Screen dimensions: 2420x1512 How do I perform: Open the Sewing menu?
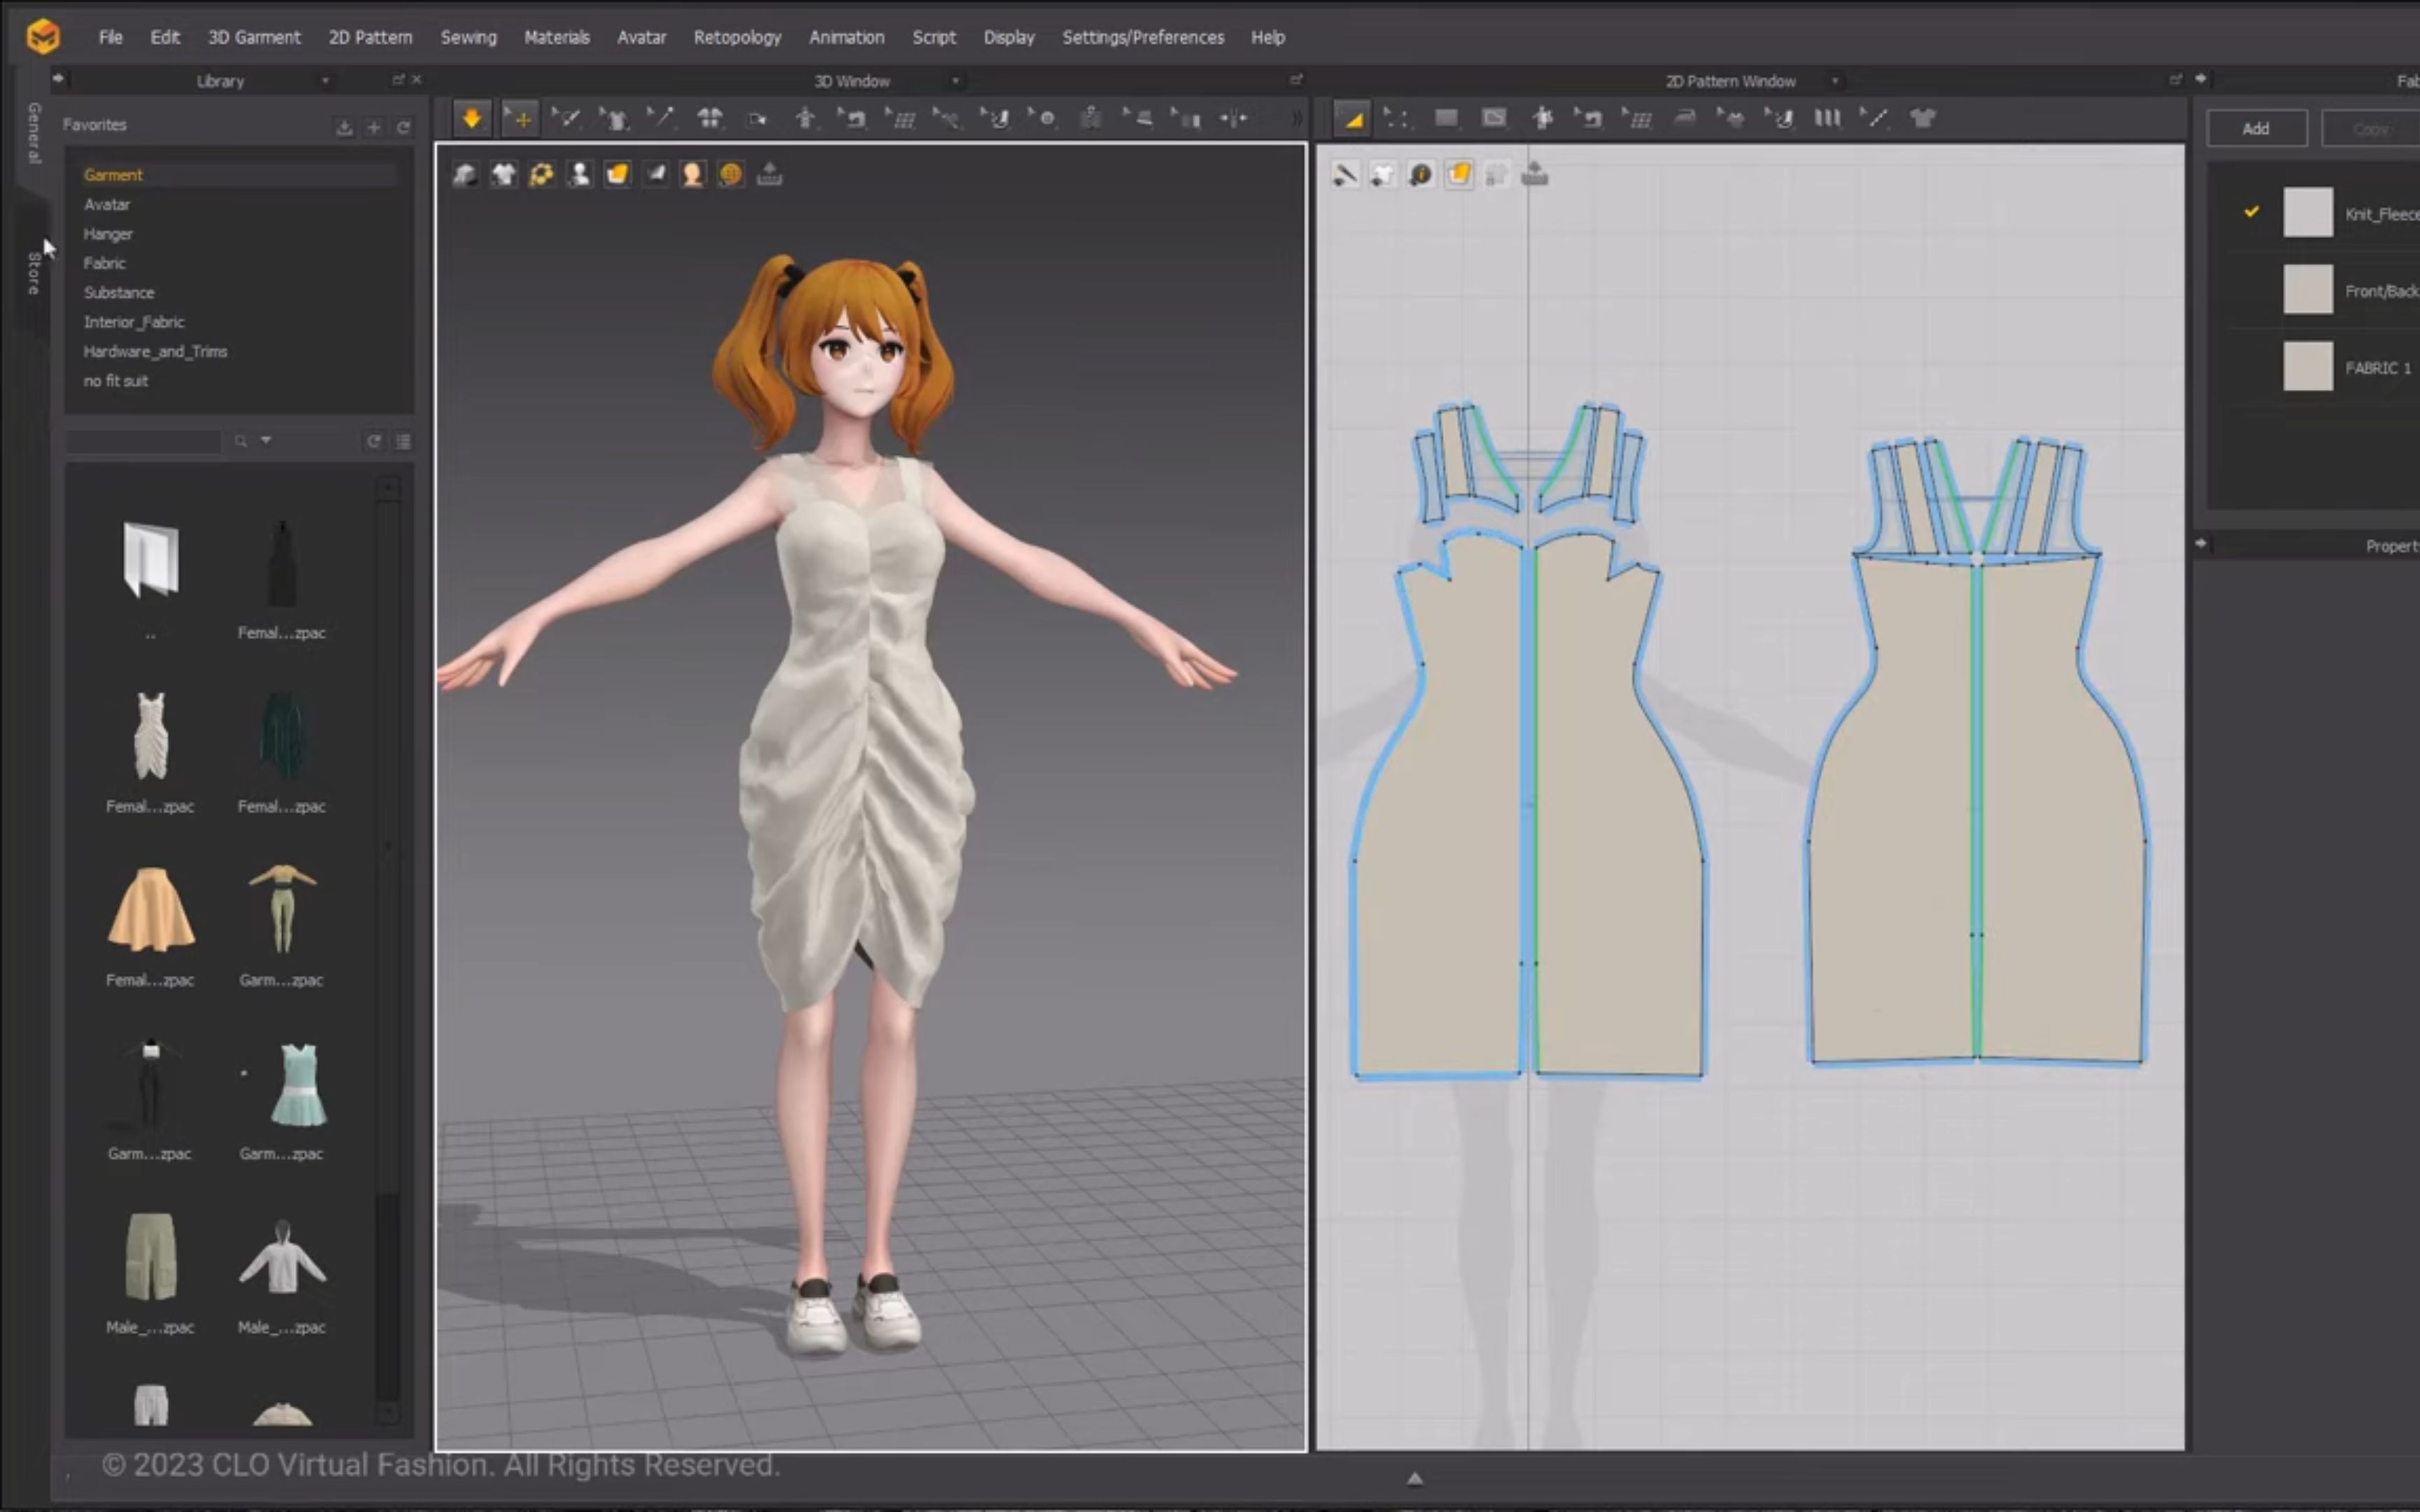468,37
